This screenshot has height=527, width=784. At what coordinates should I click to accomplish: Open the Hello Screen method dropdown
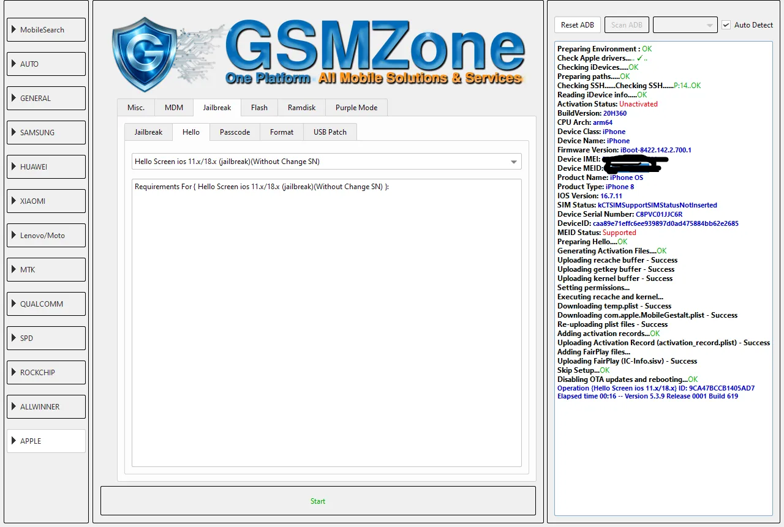coord(513,162)
